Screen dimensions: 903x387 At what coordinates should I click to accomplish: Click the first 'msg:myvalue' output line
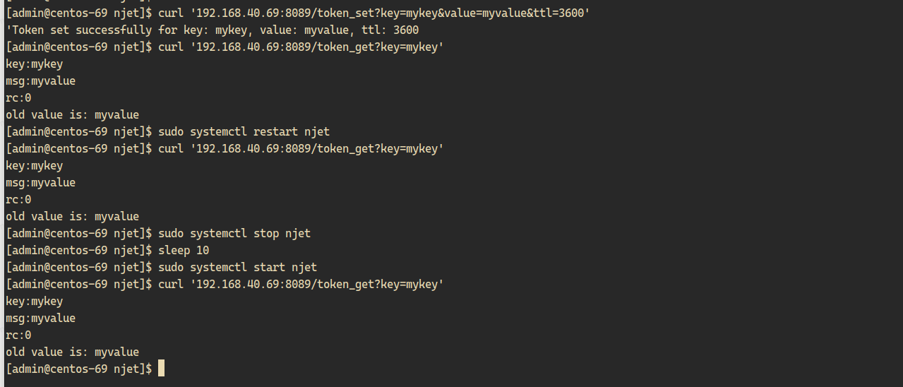click(40, 81)
